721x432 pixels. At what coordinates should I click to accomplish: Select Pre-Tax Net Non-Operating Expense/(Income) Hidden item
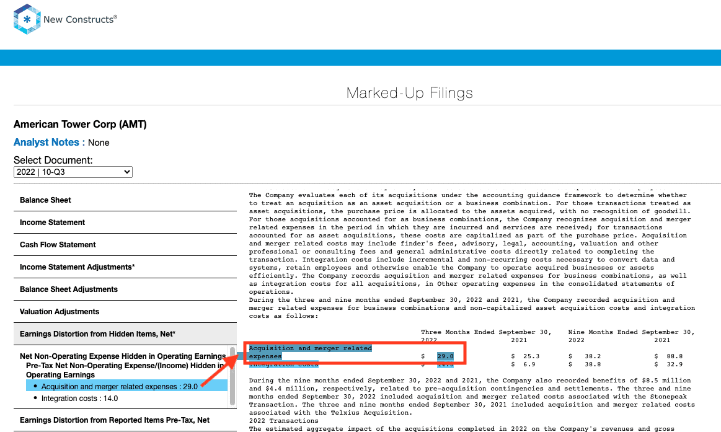(x=125, y=370)
